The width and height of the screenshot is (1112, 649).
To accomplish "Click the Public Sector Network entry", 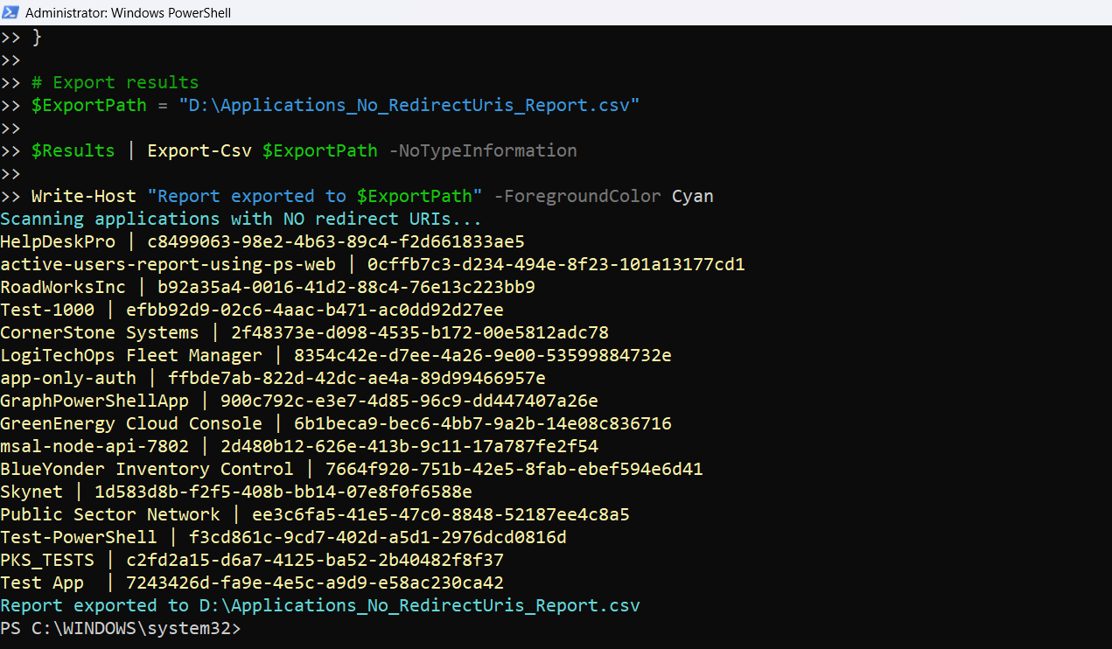I will pos(109,514).
